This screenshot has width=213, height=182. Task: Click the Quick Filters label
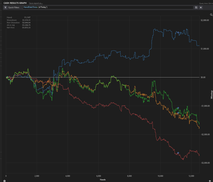[x=14, y=8]
